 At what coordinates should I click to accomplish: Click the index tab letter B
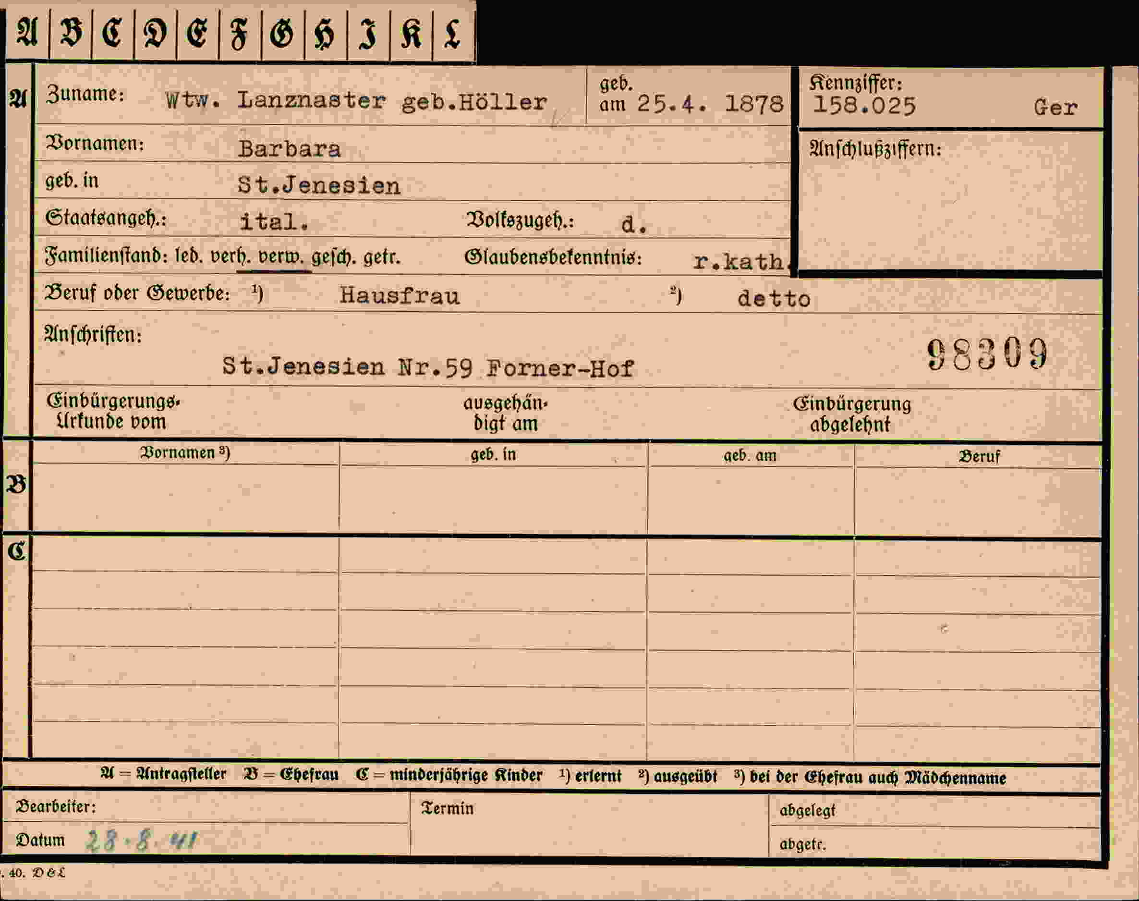click(x=71, y=33)
